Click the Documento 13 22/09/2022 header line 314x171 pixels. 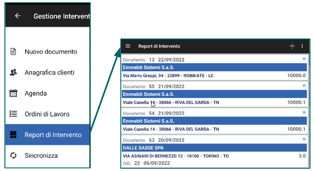[x=154, y=60]
